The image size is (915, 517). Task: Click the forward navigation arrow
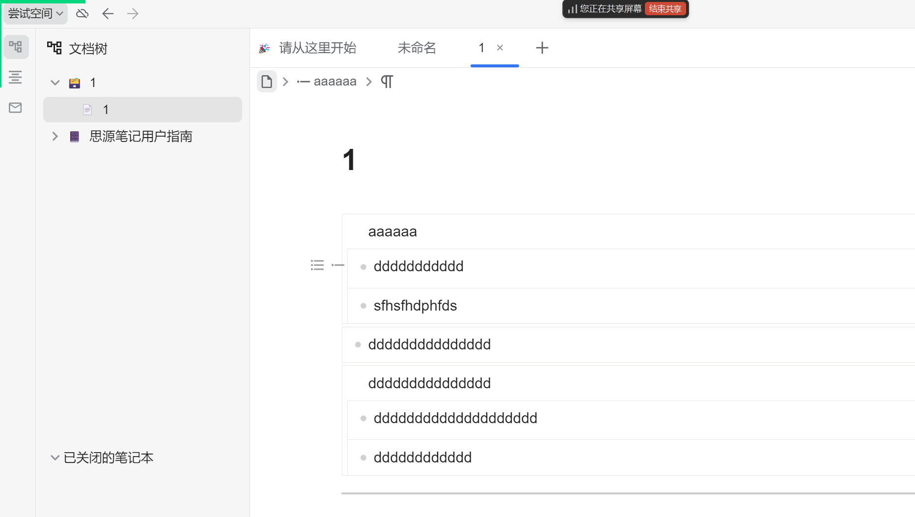pyautogui.click(x=132, y=13)
